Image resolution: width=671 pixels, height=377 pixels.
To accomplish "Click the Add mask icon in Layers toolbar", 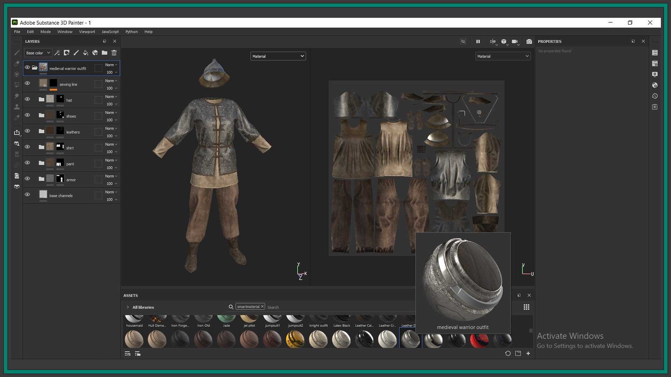I will pyautogui.click(x=66, y=53).
